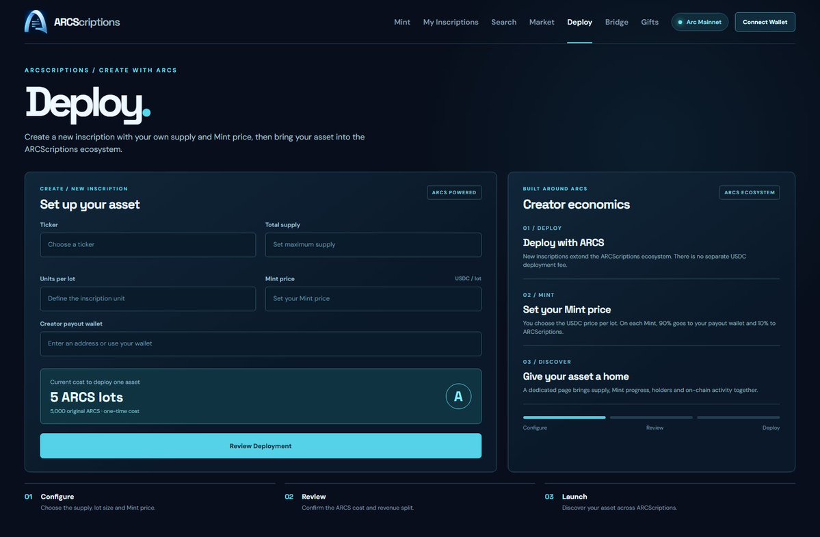Image resolution: width=820 pixels, height=537 pixels.
Task: Open the Mint nav item
Action: (x=401, y=22)
